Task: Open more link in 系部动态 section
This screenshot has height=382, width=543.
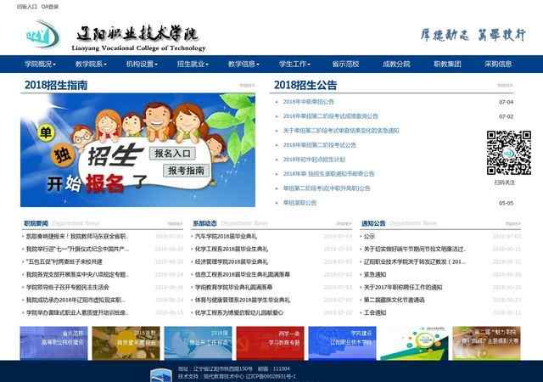Action: pyautogui.click(x=344, y=223)
